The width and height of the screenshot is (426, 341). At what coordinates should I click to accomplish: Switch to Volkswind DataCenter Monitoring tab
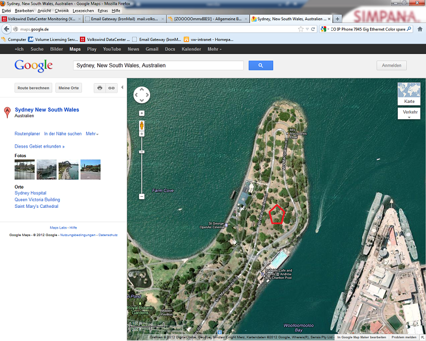(x=42, y=19)
